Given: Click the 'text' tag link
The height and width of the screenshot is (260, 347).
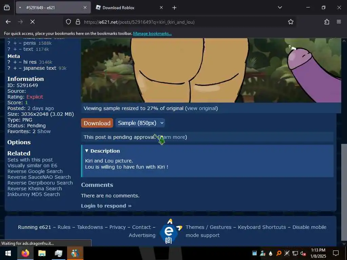Looking at the screenshot, I should (x=28, y=49).
